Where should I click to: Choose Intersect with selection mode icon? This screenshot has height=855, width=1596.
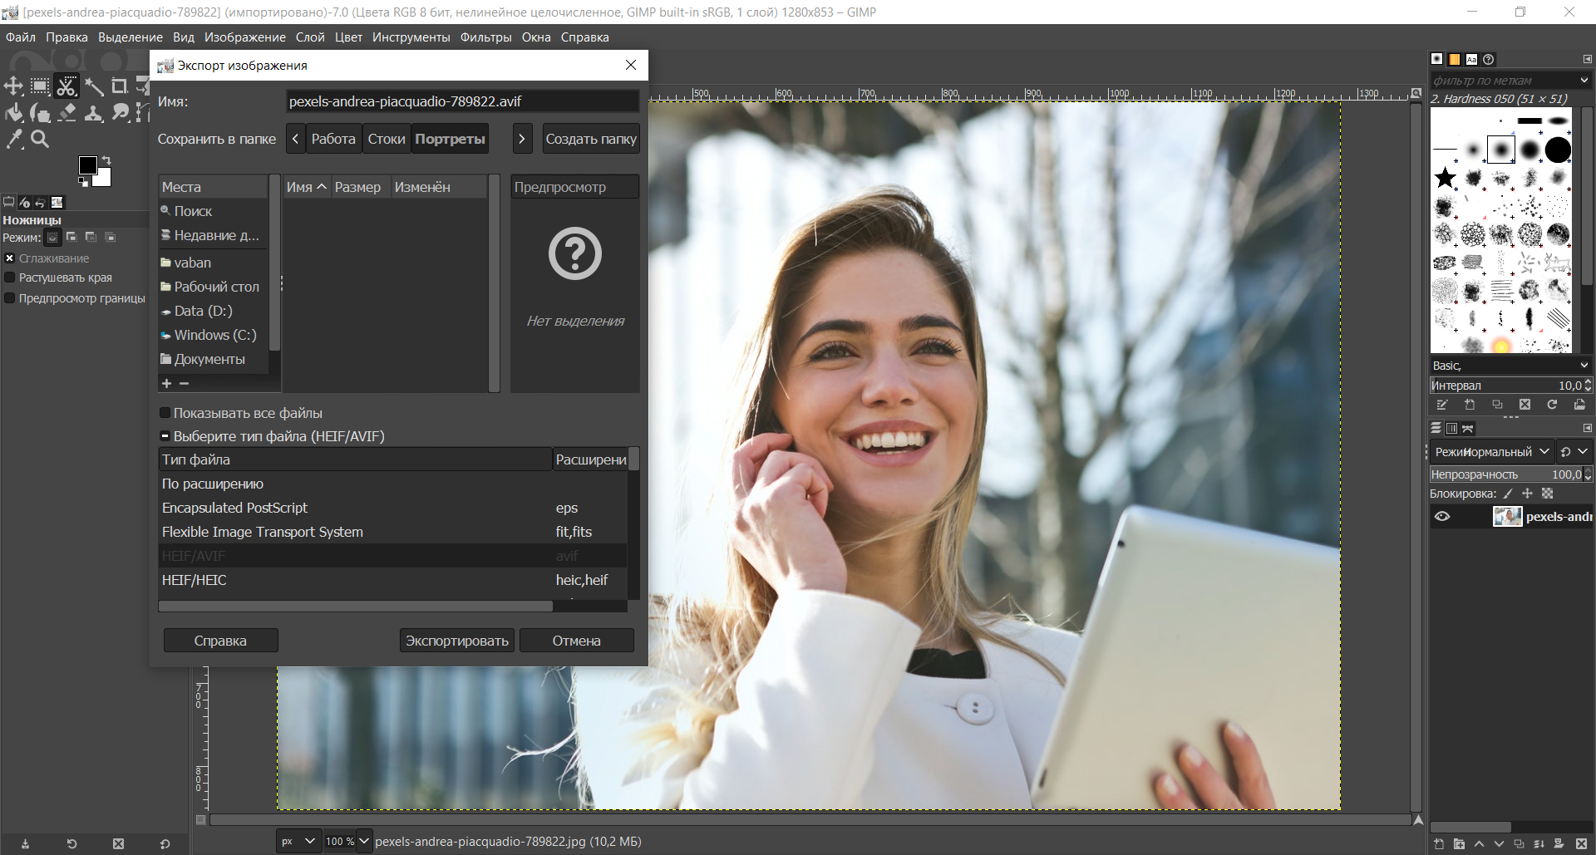tap(110, 238)
